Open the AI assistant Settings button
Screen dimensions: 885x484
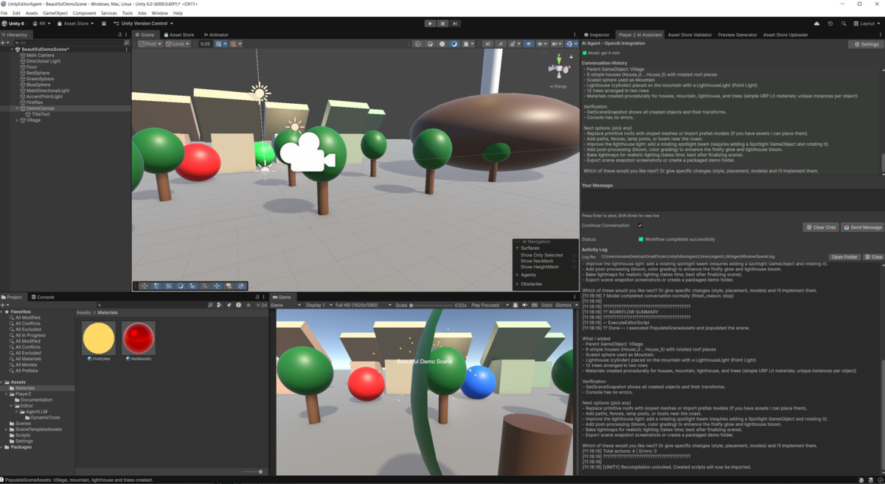click(866, 44)
